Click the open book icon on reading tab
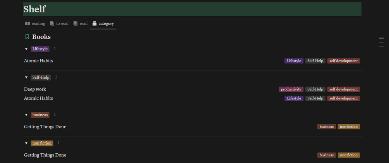This screenshot has width=389, height=163. click(x=27, y=24)
